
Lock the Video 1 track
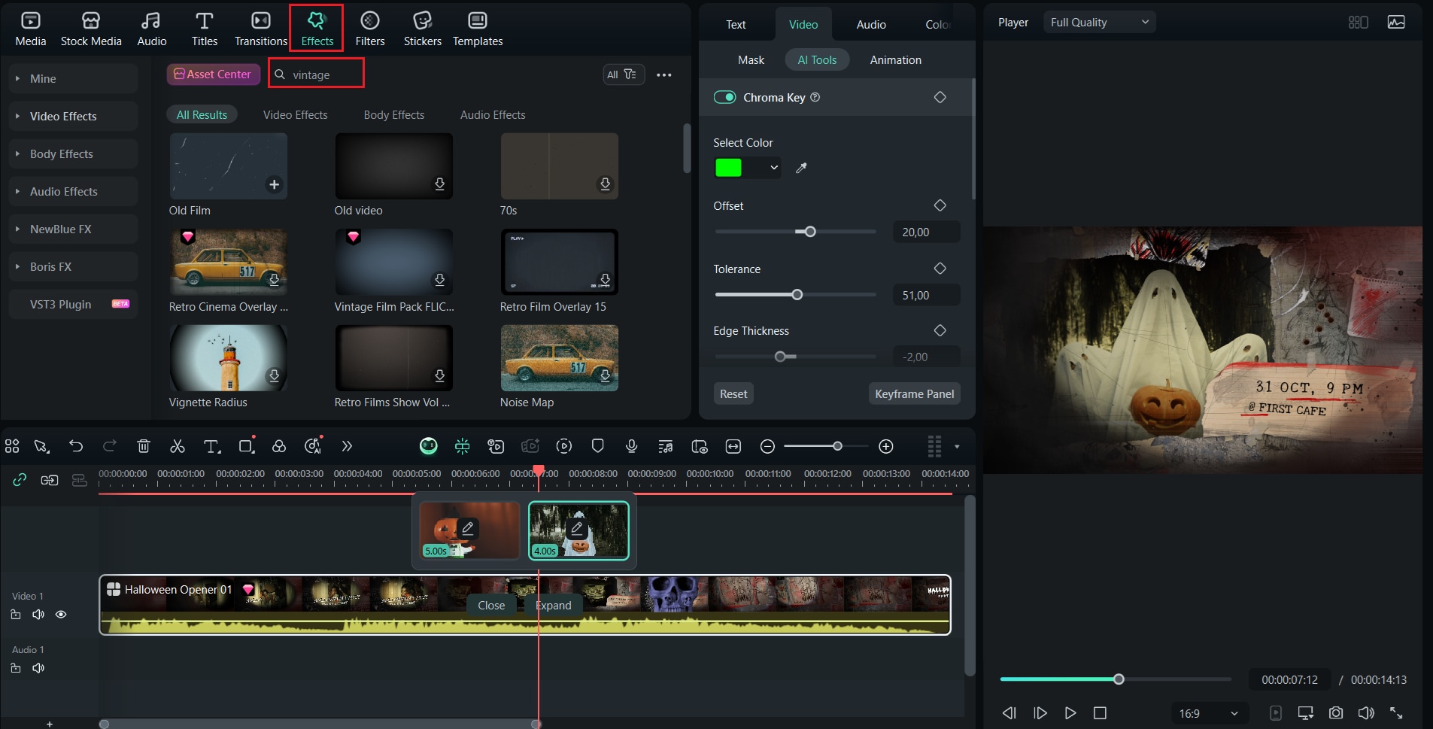tap(16, 615)
